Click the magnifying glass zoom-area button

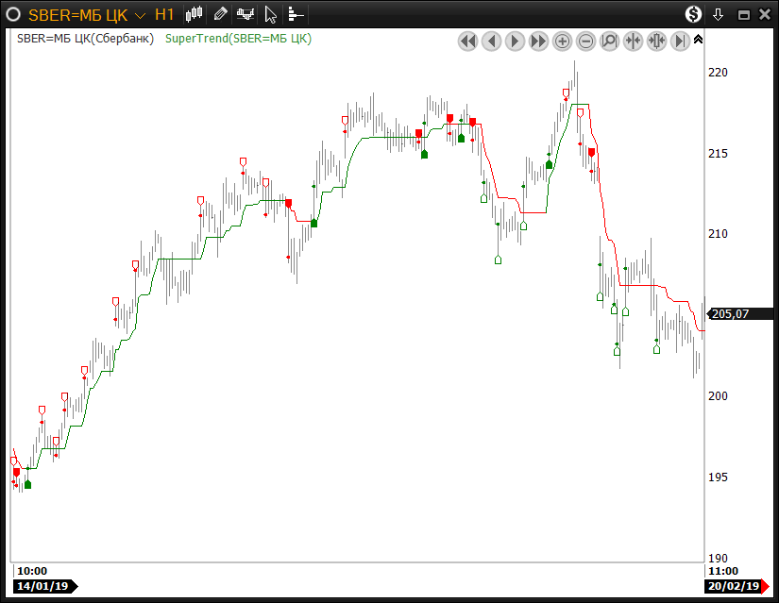pos(610,41)
